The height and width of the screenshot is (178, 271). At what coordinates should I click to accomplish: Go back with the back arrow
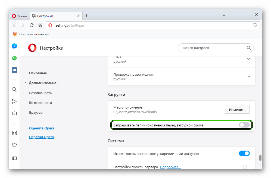pyautogui.click(x=14, y=25)
